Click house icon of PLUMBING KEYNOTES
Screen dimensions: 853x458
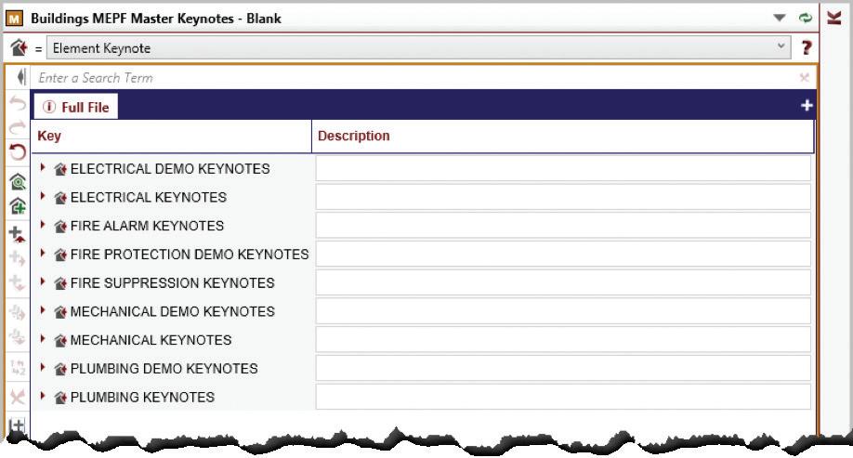59,399
